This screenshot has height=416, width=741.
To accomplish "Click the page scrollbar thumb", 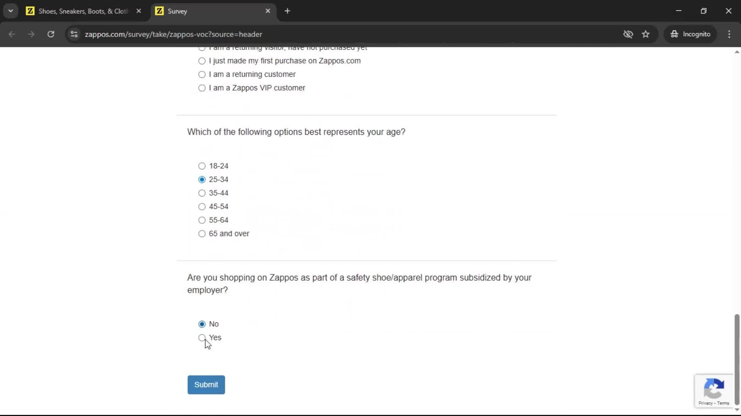I will (x=737, y=359).
